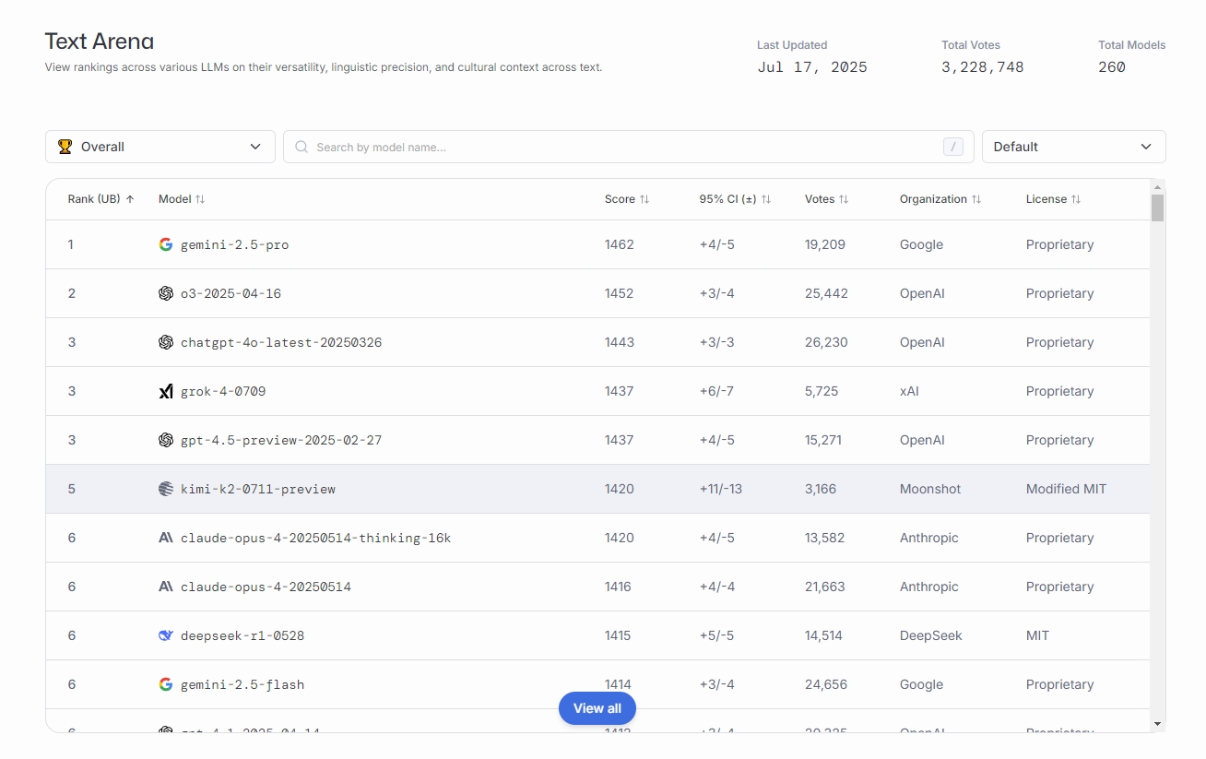1206x759 pixels.
Task: Click the table vertical scrollbar thumb
Action: (1158, 208)
